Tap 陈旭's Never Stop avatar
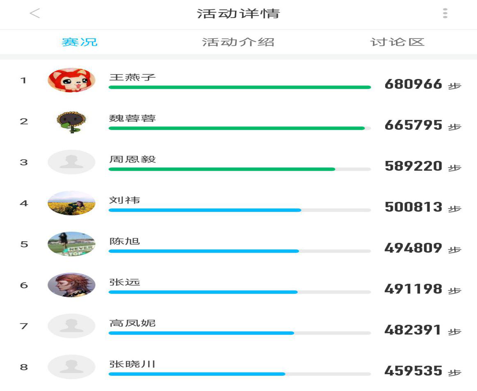This screenshot has height=391, width=477. point(71,244)
